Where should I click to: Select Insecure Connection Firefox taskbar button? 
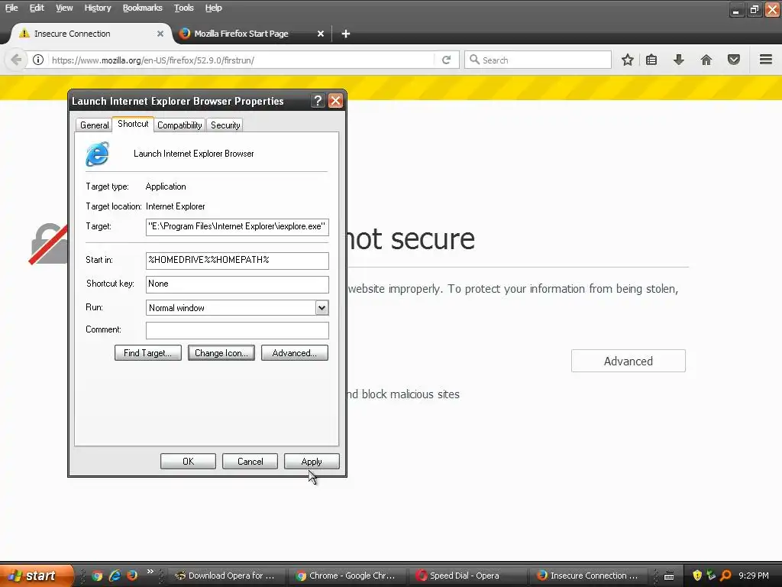click(589, 576)
